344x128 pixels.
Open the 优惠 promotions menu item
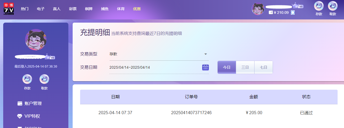(x=137, y=9)
